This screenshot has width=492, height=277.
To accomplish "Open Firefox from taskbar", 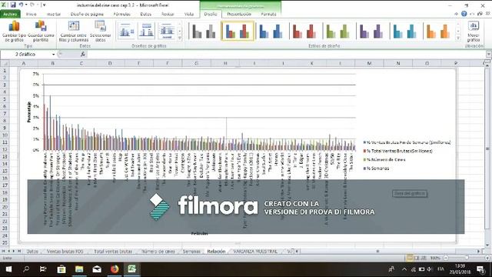I will click(x=115, y=269).
